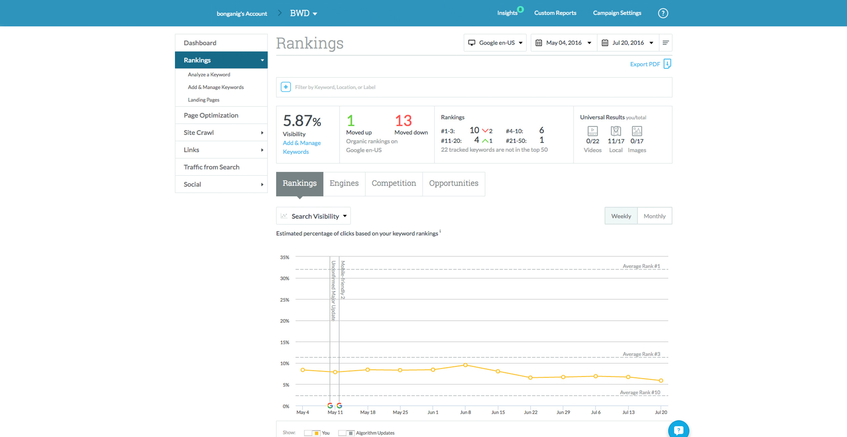Click the Images universal results icon
Viewport: 847px width, 437px height.
point(637,131)
